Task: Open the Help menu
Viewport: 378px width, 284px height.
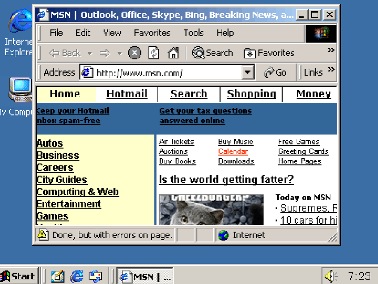Action: pyautogui.click(x=225, y=33)
